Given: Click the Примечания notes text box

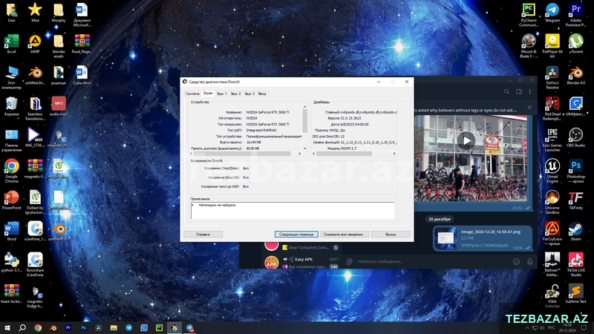Looking at the screenshot, I should click(x=292, y=211).
